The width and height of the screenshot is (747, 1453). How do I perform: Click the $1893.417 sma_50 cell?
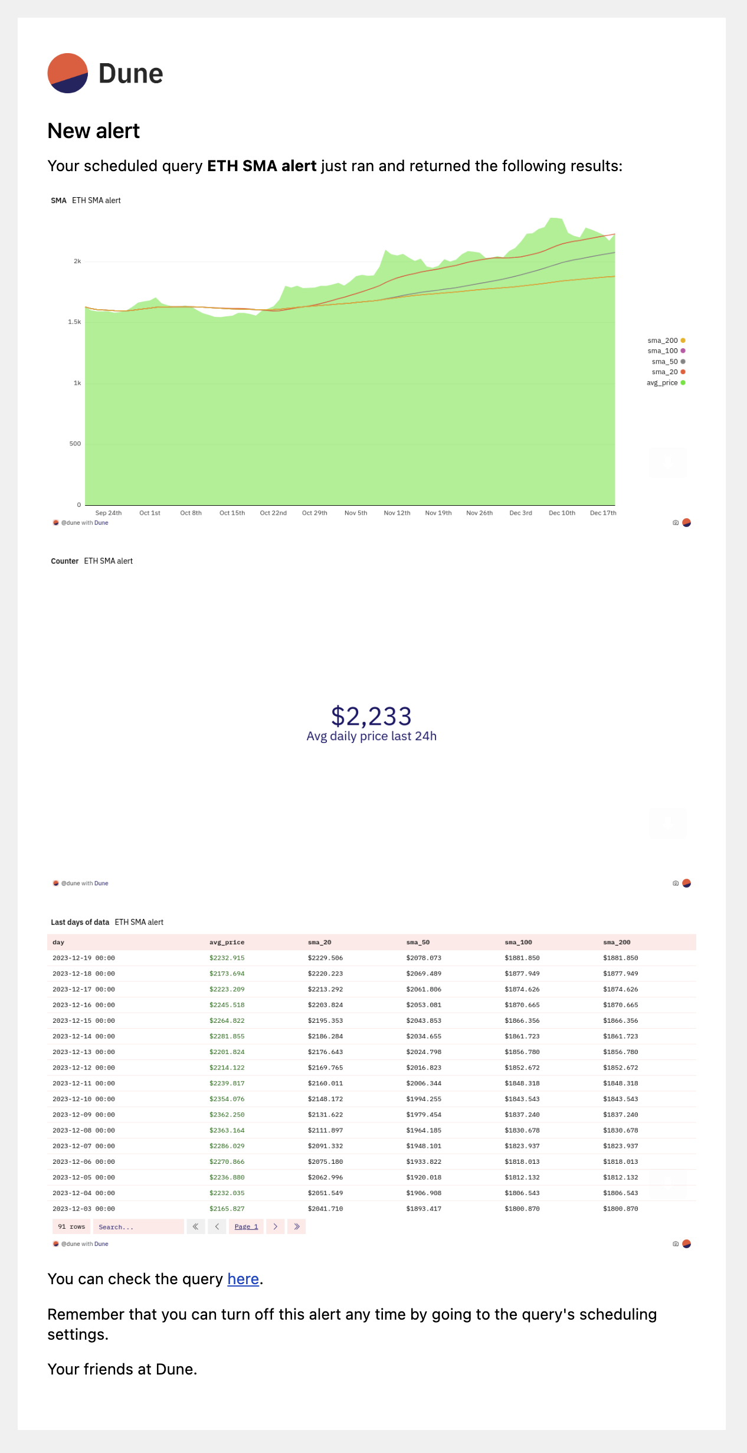(x=424, y=1209)
